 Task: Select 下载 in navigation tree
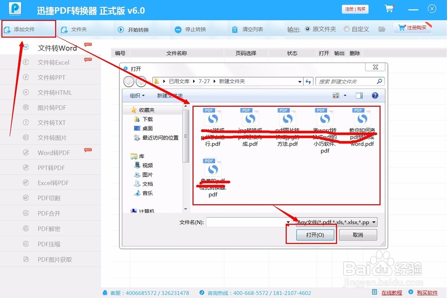148,119
